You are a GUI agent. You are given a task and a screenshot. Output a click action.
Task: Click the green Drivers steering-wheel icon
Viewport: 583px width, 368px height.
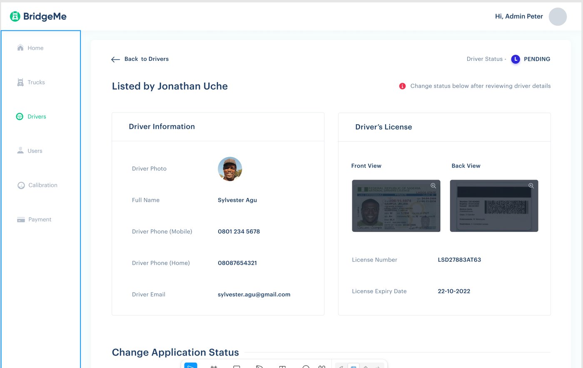(20, 116)
